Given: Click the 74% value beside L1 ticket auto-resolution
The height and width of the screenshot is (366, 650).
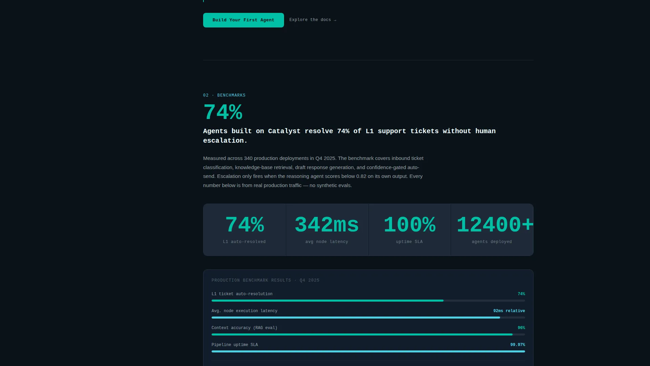Looking at the screenshot, I should [521, 294].
